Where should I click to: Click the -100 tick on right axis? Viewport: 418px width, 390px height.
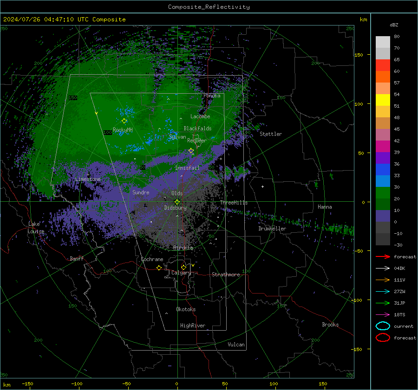tap(356, 300)
